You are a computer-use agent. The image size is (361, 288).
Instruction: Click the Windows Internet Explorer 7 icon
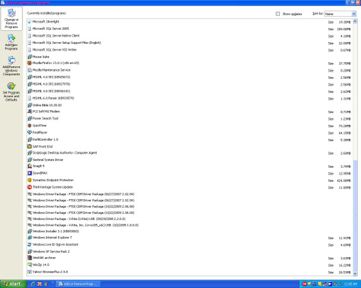click(30, 238)
